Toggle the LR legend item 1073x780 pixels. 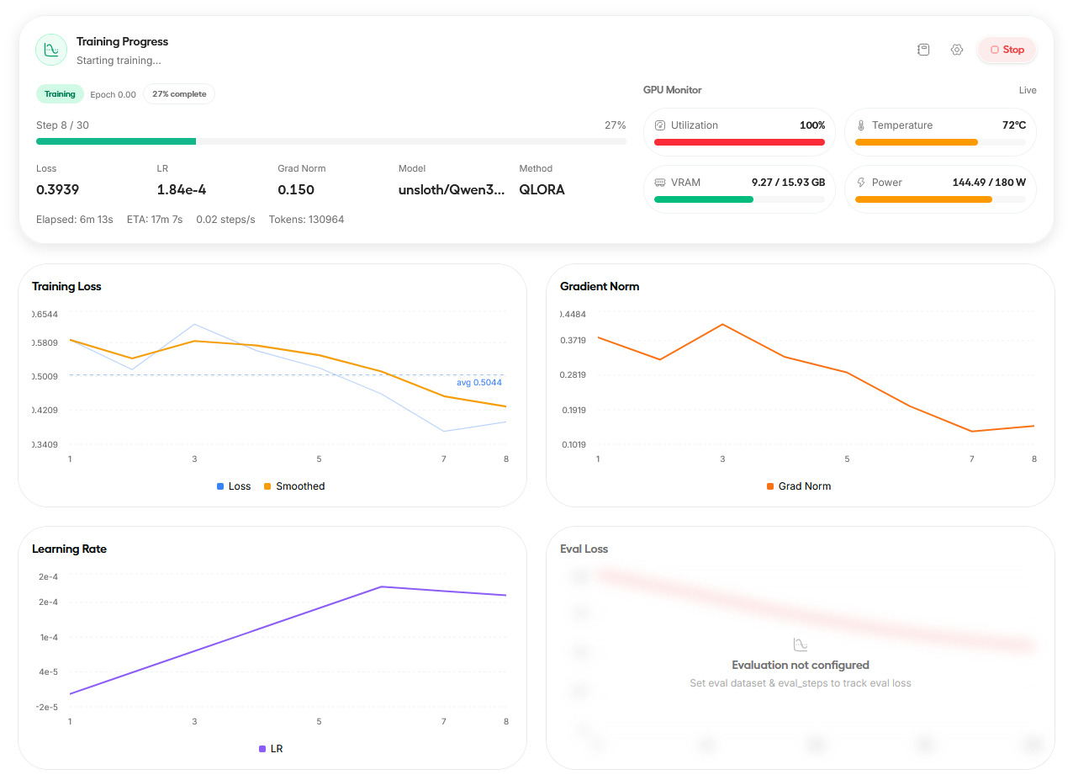pos(271,749)
